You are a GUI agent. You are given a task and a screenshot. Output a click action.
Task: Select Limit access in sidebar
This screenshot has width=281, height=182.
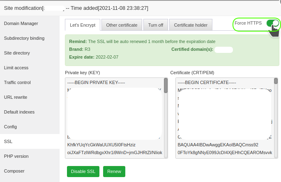click(16, 68)
